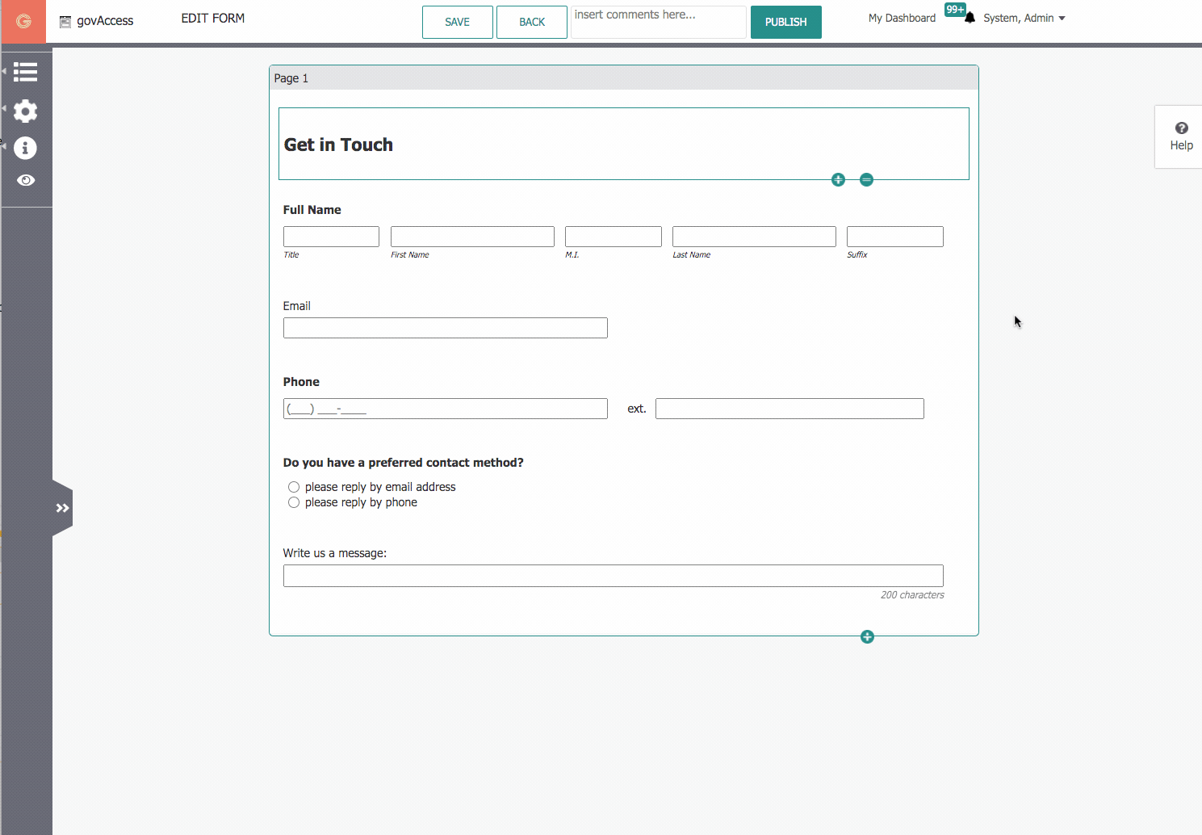
Task: Click the insert comments text field
Action: click(x=659, y=22)
